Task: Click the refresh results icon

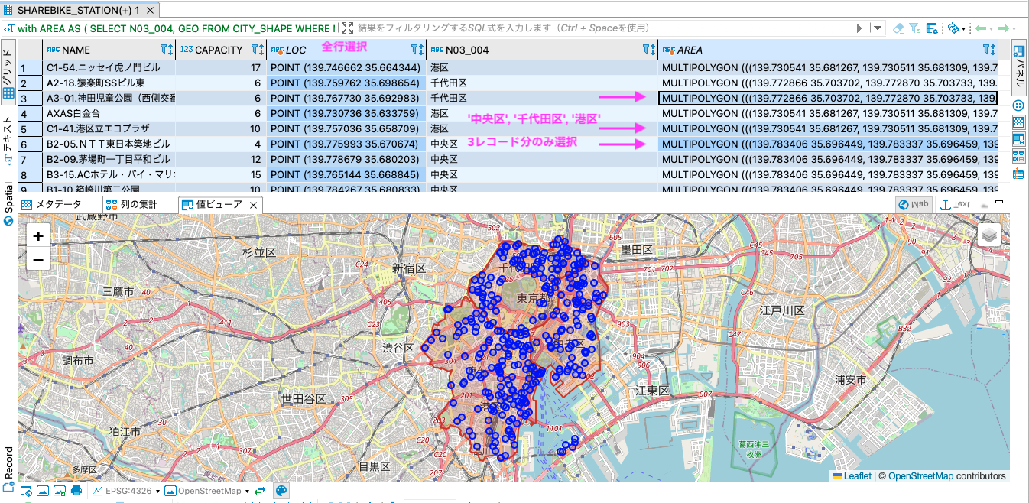Action: (x=953, y=28)
